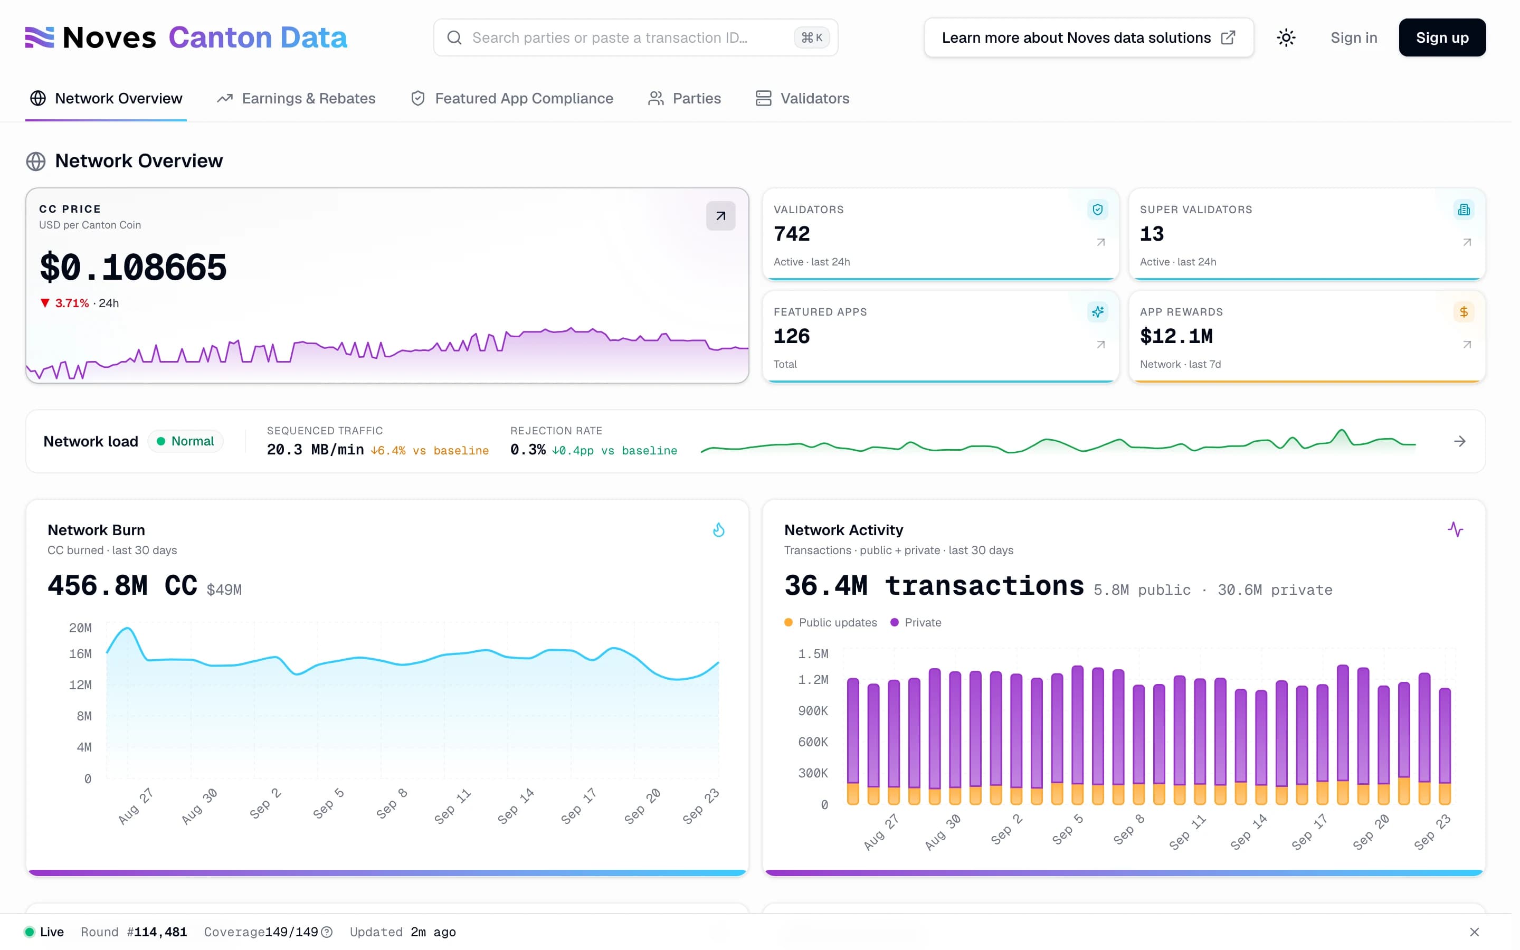The width and height of the screenshot is (1520, 950).
Task: Open the Parties tab
Action: click(684, 99)
